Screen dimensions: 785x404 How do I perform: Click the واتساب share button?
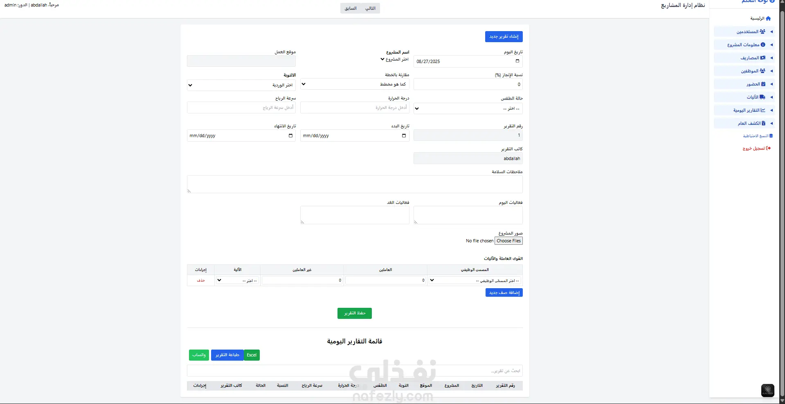199,355
